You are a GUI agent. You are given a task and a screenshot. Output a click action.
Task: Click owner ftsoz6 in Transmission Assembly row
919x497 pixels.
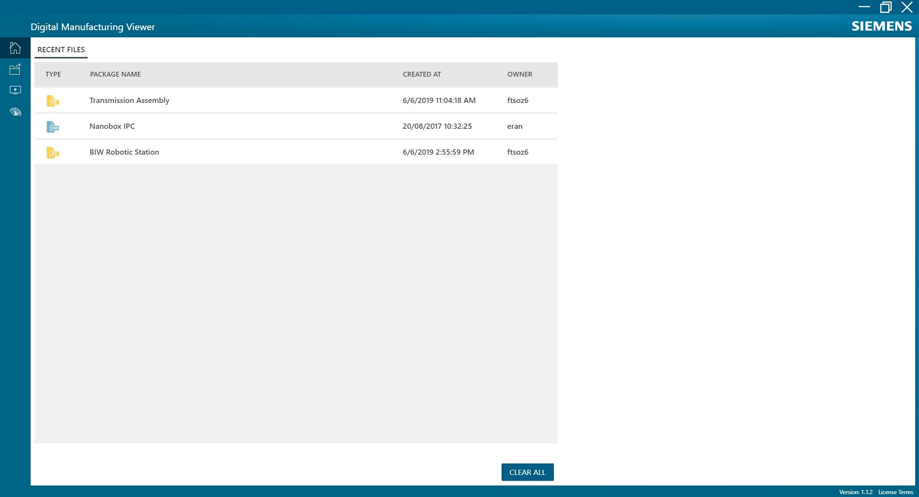click(518, 101)
